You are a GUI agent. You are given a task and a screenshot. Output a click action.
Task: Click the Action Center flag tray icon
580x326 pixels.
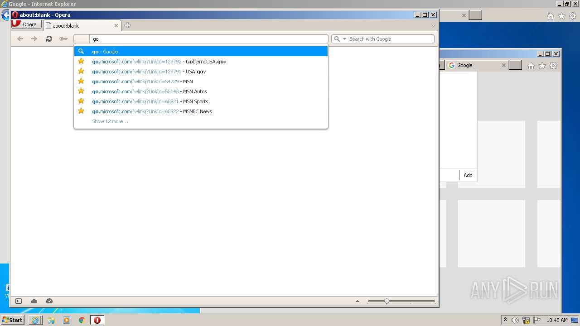pyautogui.click(x=537, y=320)
